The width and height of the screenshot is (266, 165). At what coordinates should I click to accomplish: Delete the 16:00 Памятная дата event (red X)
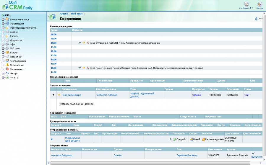87,68
